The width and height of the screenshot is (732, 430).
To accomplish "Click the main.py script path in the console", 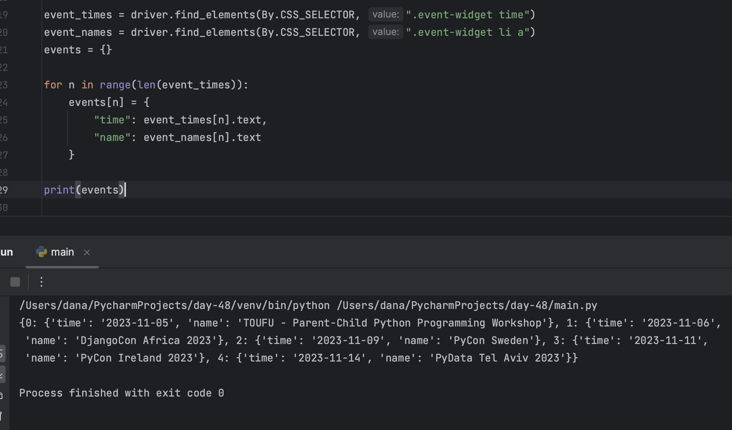I will point(467,305).
